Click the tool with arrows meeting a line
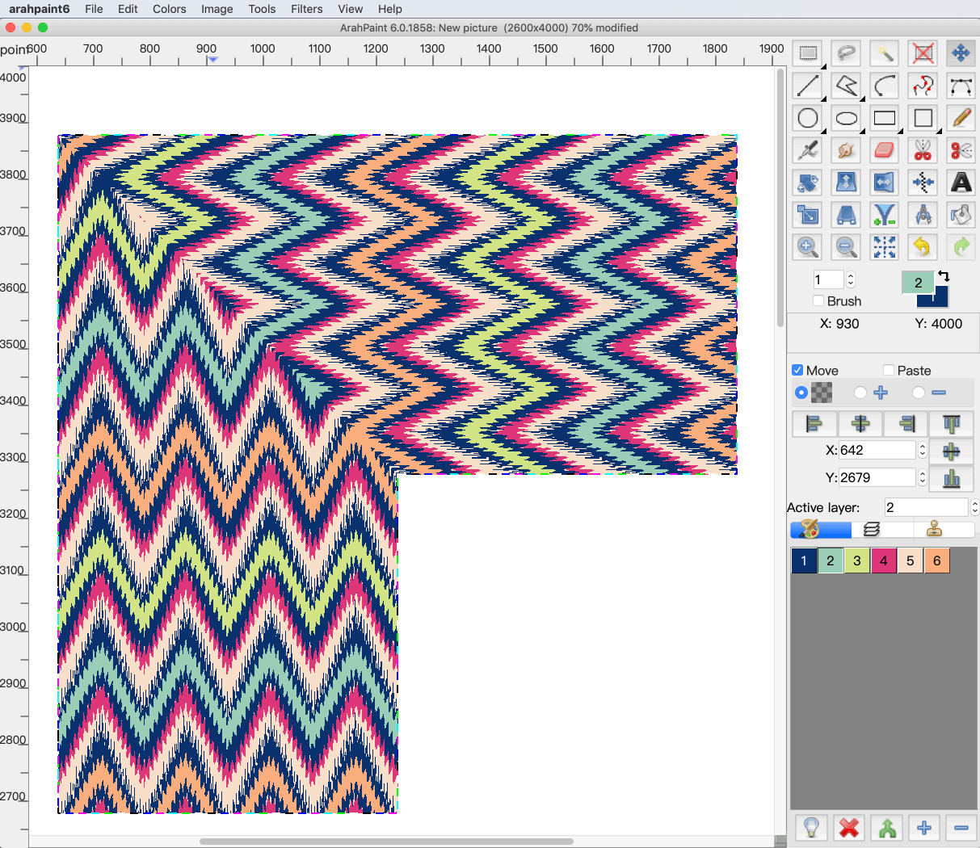 (923, 183)
